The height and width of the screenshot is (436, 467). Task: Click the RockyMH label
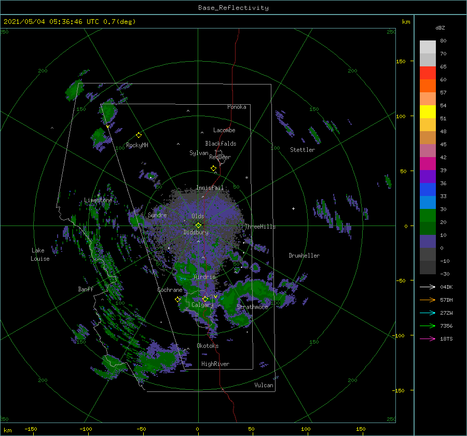point(137,145)
